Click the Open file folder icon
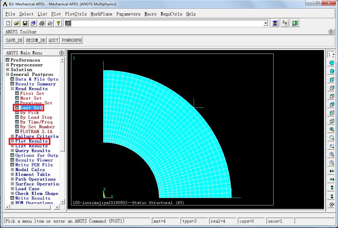The image size is (338, 228). click(16, 23)
